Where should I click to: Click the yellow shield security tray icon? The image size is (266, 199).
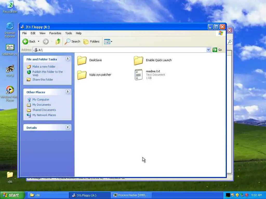(237, 195)
